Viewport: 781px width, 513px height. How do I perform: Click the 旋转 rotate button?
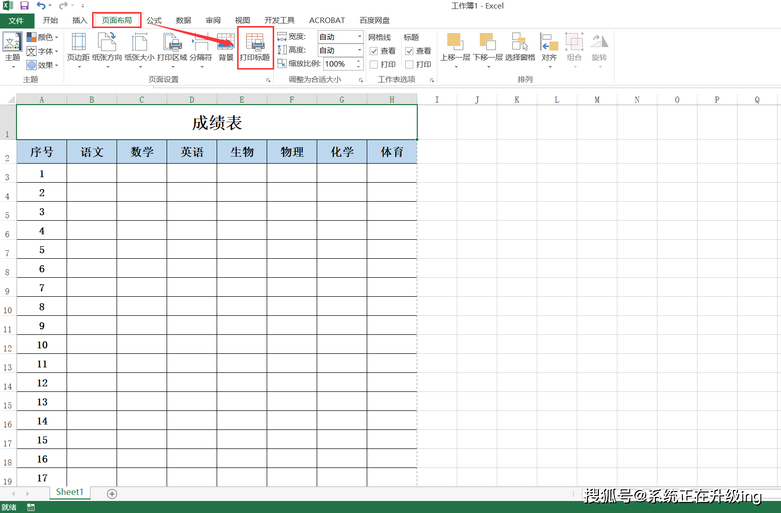pos(599,50)
